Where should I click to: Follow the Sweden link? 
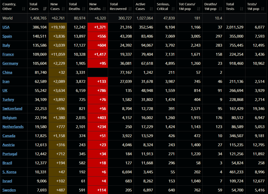click(x=9, y=190)
